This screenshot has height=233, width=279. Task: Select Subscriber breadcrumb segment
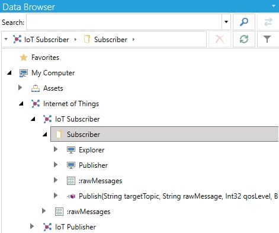point(111,40)
